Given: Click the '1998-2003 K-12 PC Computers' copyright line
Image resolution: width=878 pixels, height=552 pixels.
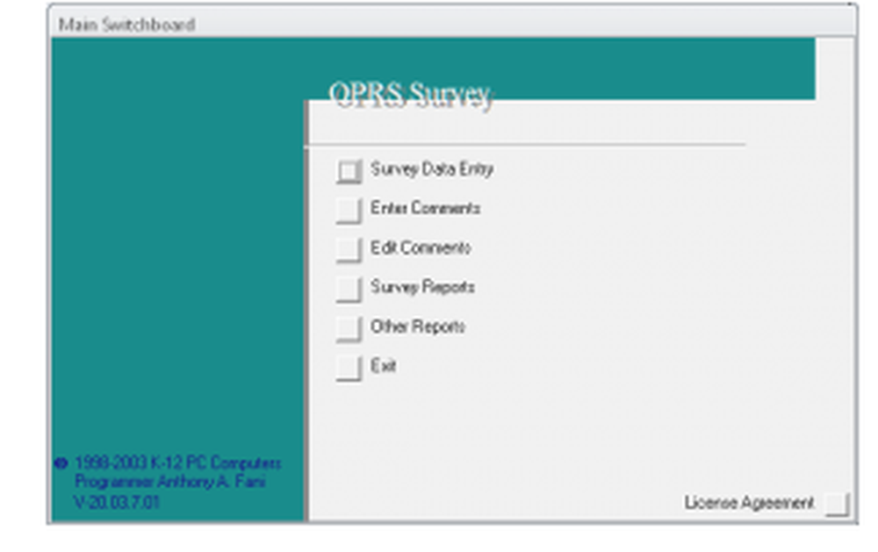Looking at the screenshot, I should (x=177, y=463).
